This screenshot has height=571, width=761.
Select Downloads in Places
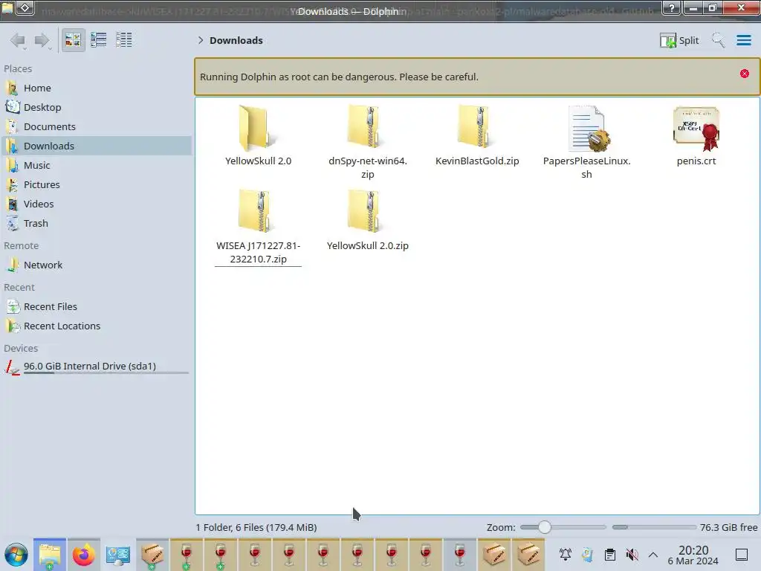(x=96, y=146)
